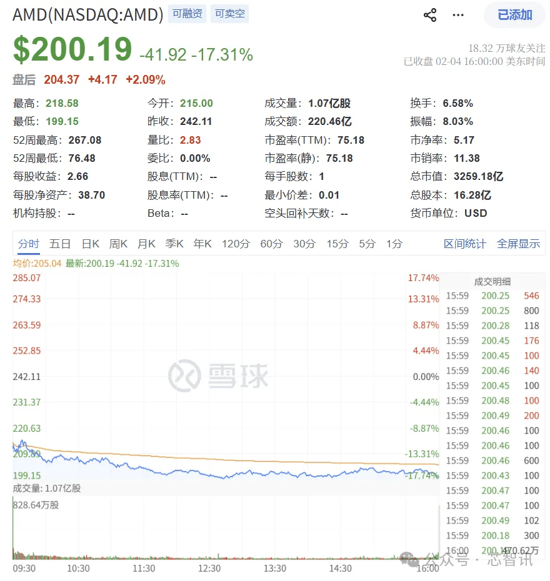This screenshot has height=581, width=550.
Task: Click the 成交明细 panel header
Action: pyautogui.click(x=492, y=281)
